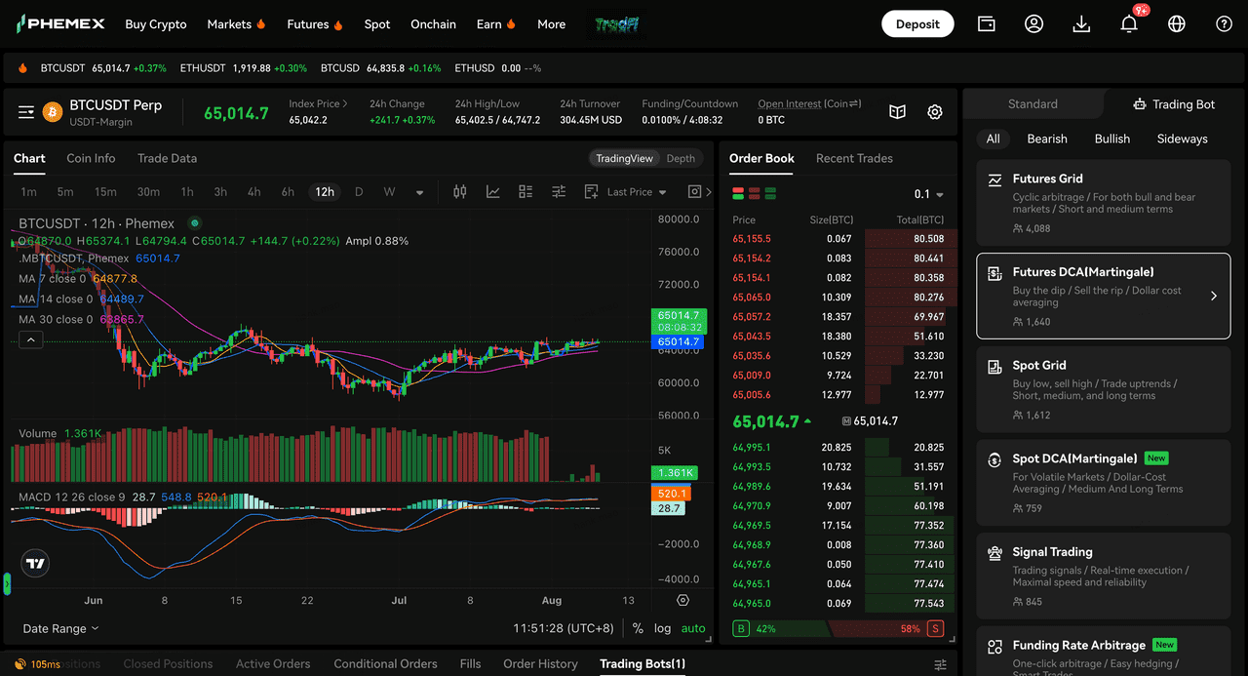1248x676 pixels.
Task: Open candlestick chart type icon
Action: click(x=460, y=192)
